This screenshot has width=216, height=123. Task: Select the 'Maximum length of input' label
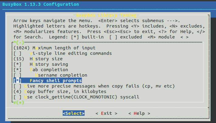tap(64, 48)
